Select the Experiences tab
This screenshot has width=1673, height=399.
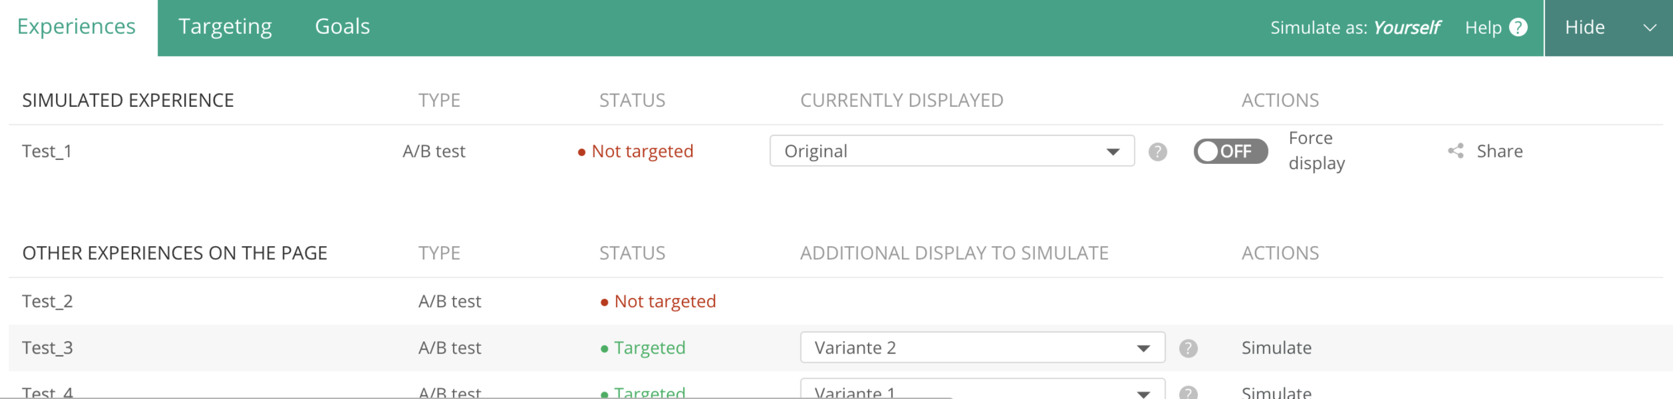click(76, 27)
